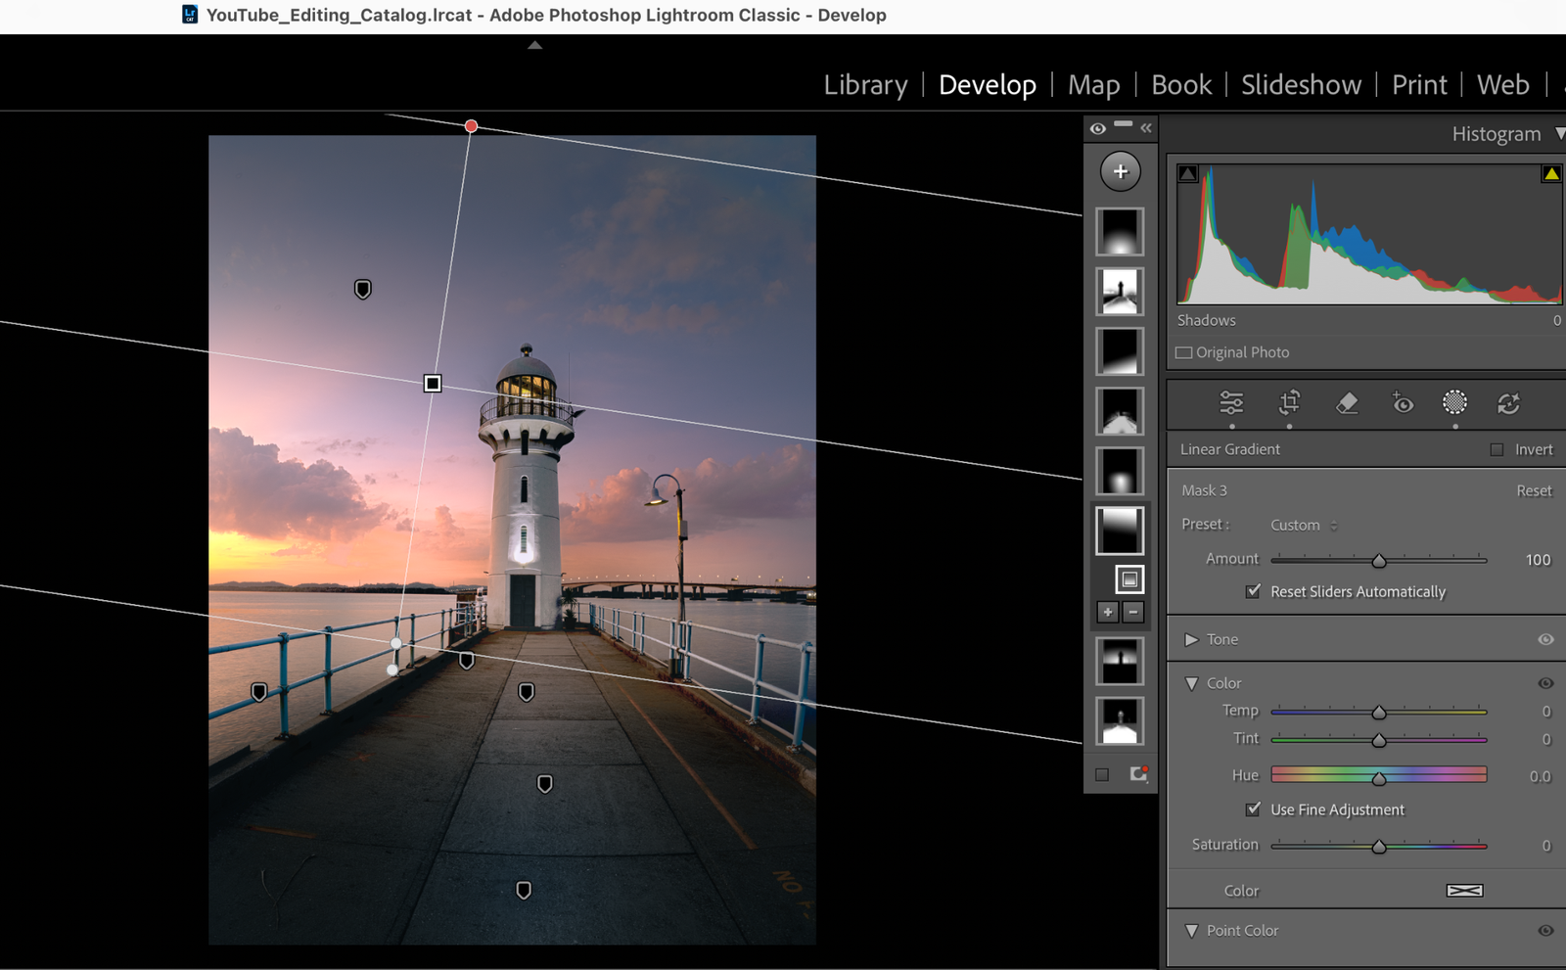Switch to the Library module
The width and height of the screenshot is (1566, 970).
point(865,85)
